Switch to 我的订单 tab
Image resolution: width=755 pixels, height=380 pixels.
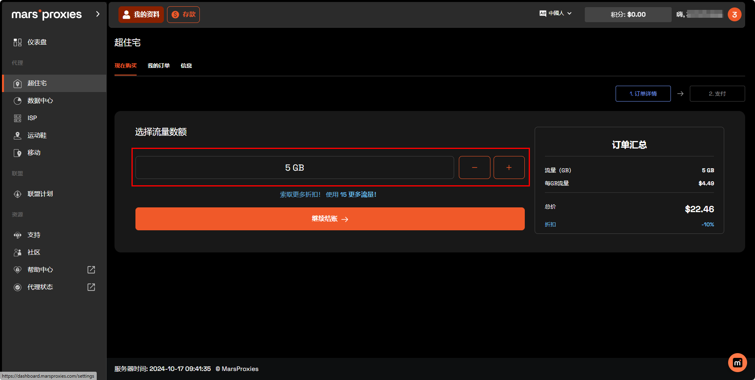click(158, 66)
